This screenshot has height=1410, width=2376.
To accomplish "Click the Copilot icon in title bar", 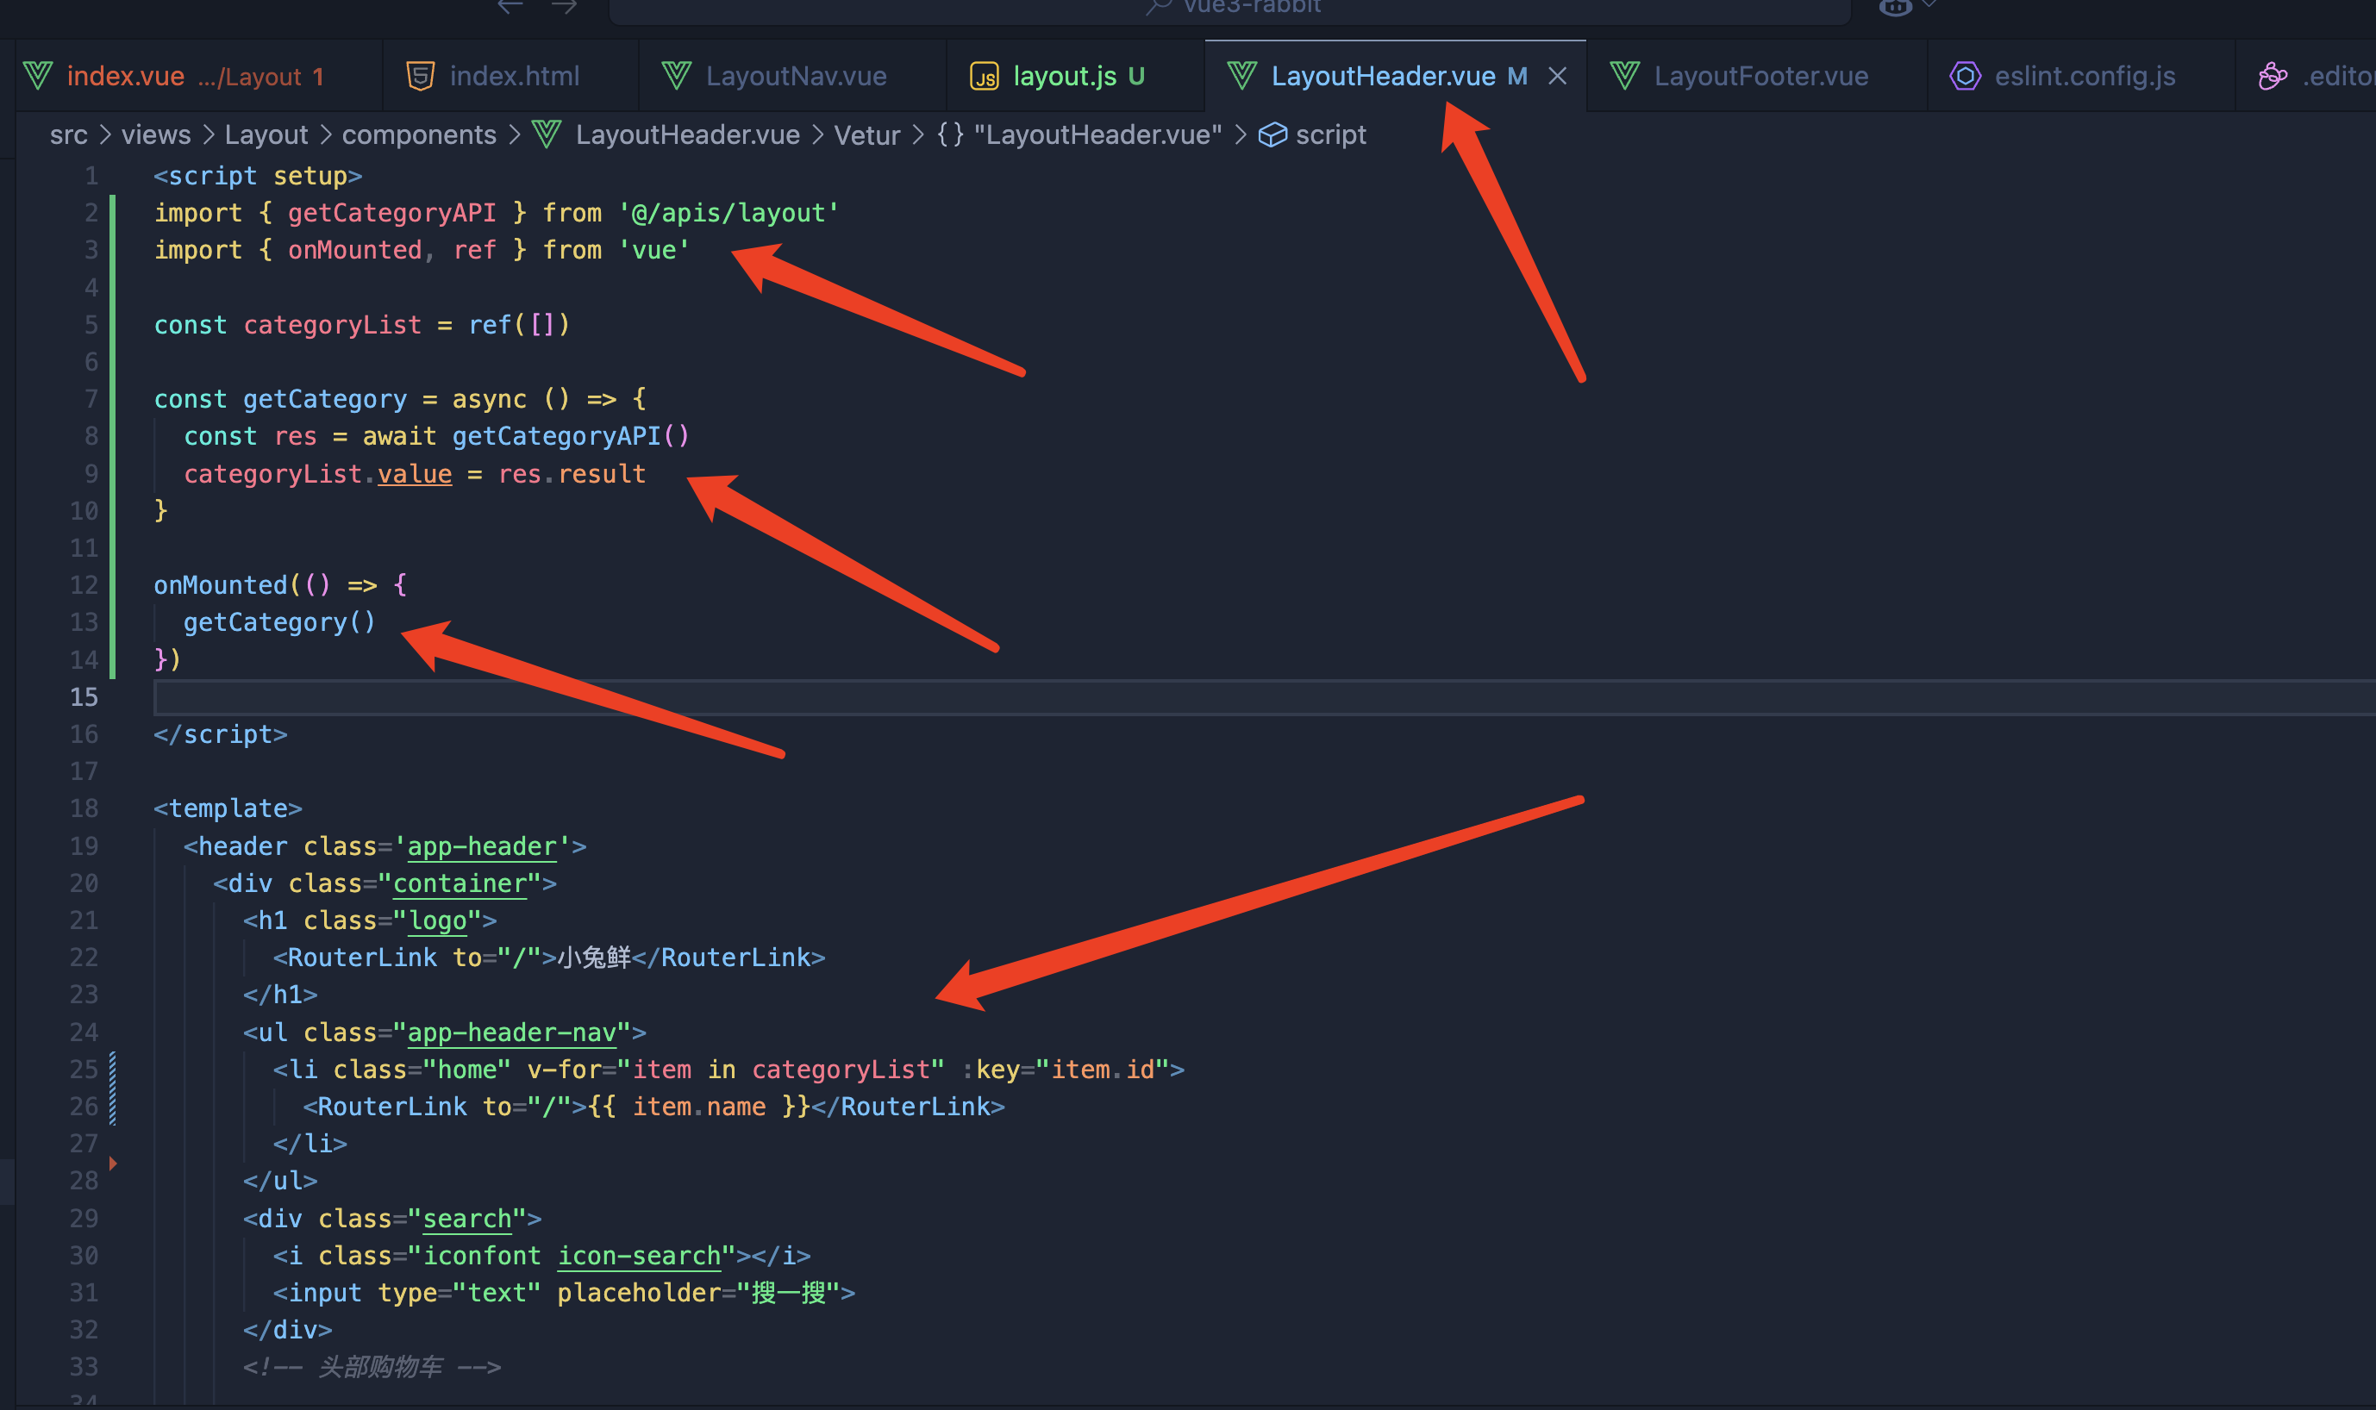I will tap(1894, 7).
